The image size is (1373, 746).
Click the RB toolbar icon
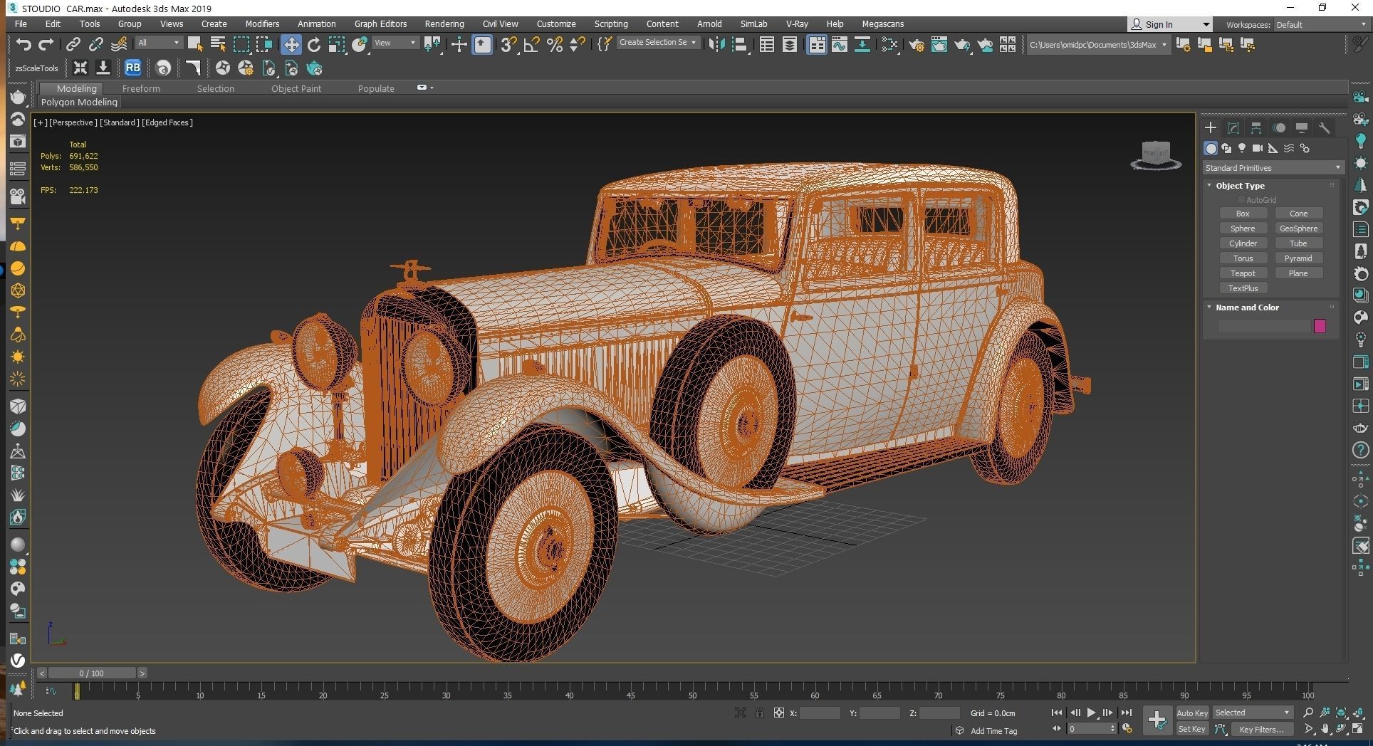(x=132, y=68)
